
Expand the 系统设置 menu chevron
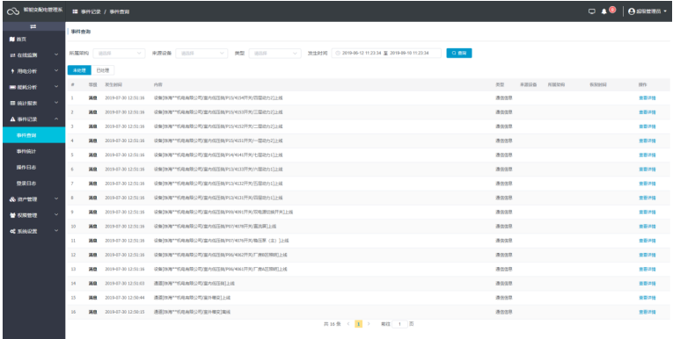pyautogui.click(x=56, y=231)
